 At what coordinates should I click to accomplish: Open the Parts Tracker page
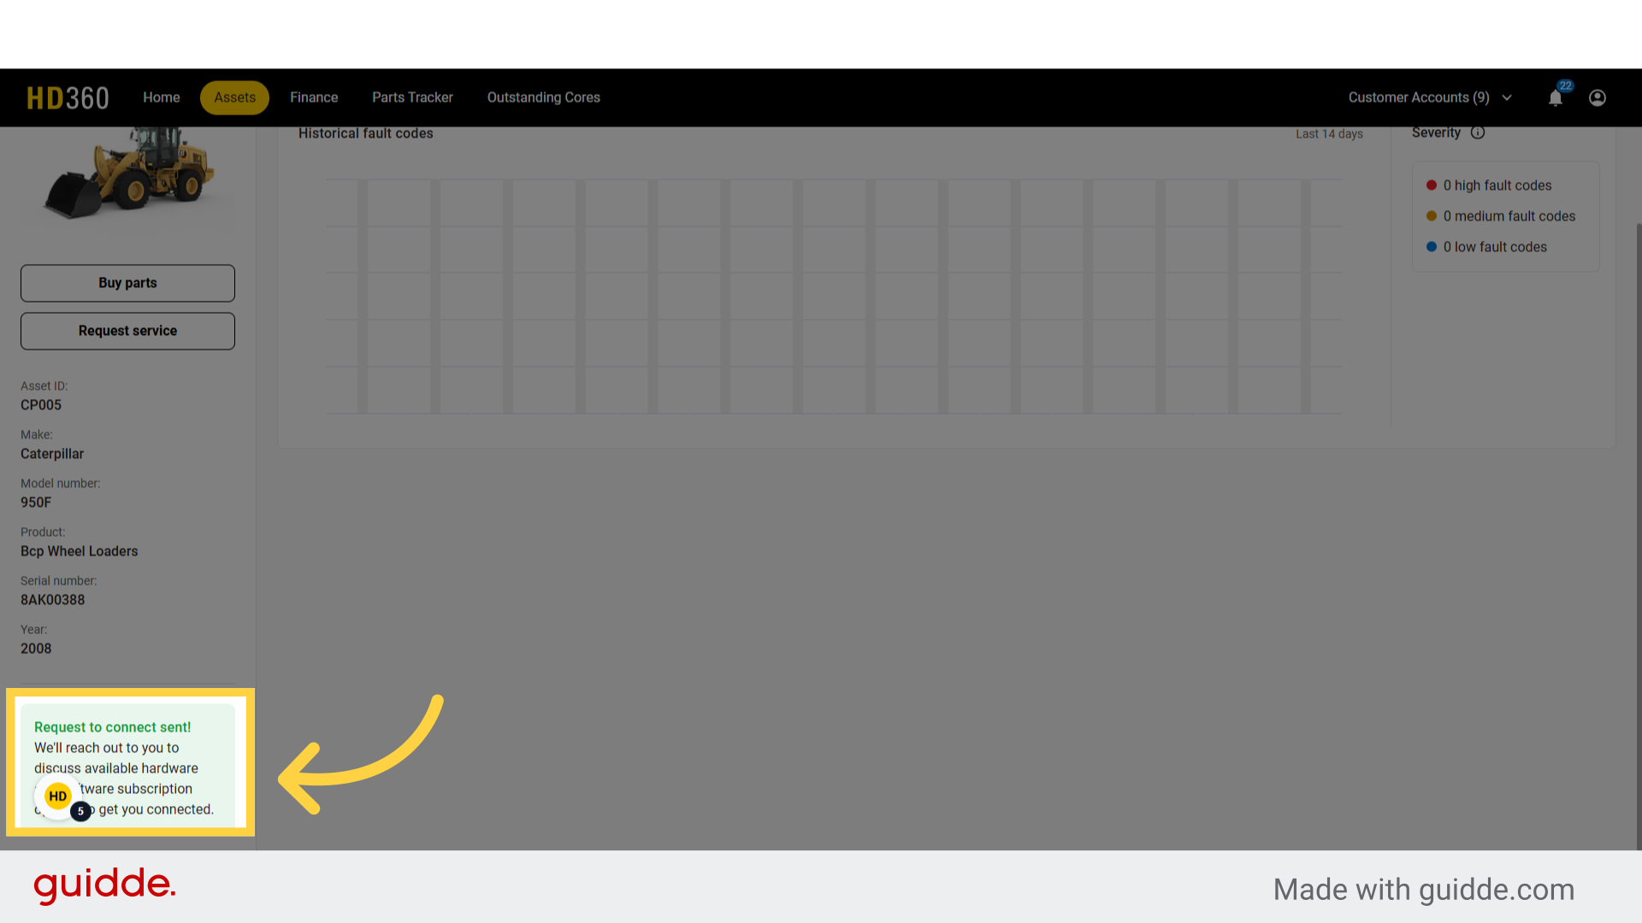(412, 97)
